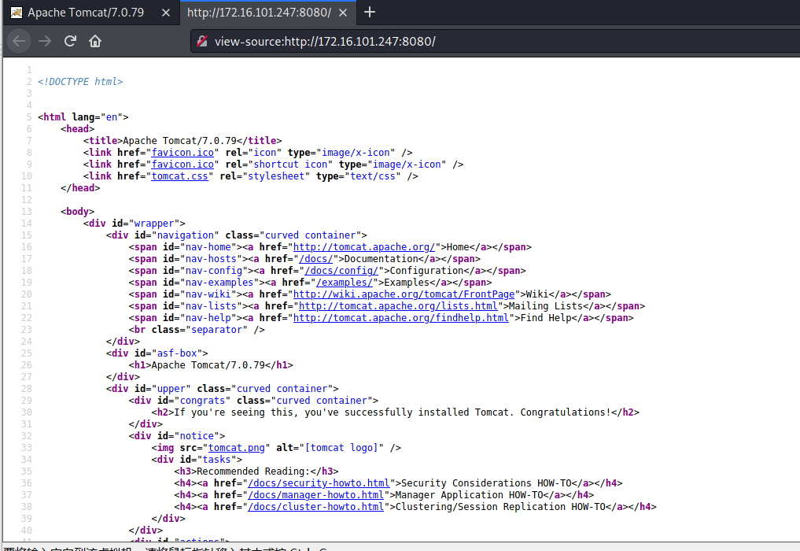Click the html lang="en" line
Viewport: 800px width, 551px height.
tap(83, 117)
